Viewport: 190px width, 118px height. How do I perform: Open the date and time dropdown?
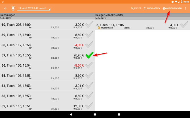tap(33, 8)
